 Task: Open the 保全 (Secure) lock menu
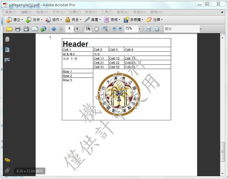coord(73,20)
